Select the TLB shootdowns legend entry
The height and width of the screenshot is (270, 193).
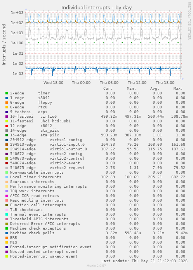26,209
